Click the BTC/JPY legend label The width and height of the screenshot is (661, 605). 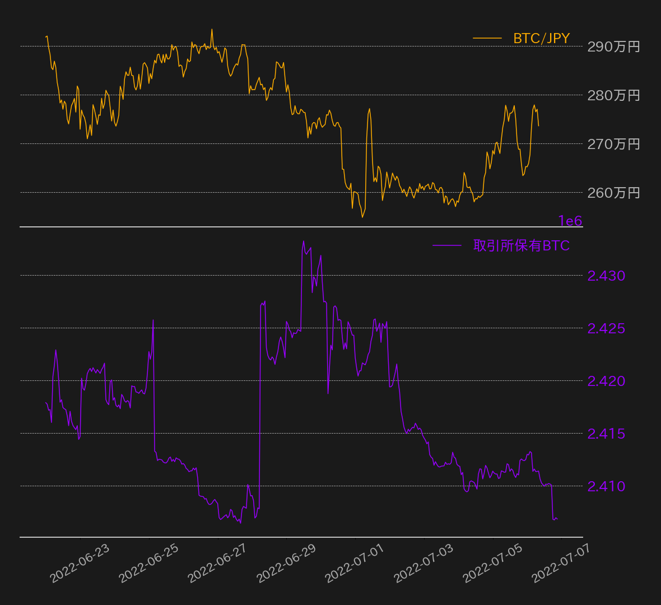coord(541,38)
